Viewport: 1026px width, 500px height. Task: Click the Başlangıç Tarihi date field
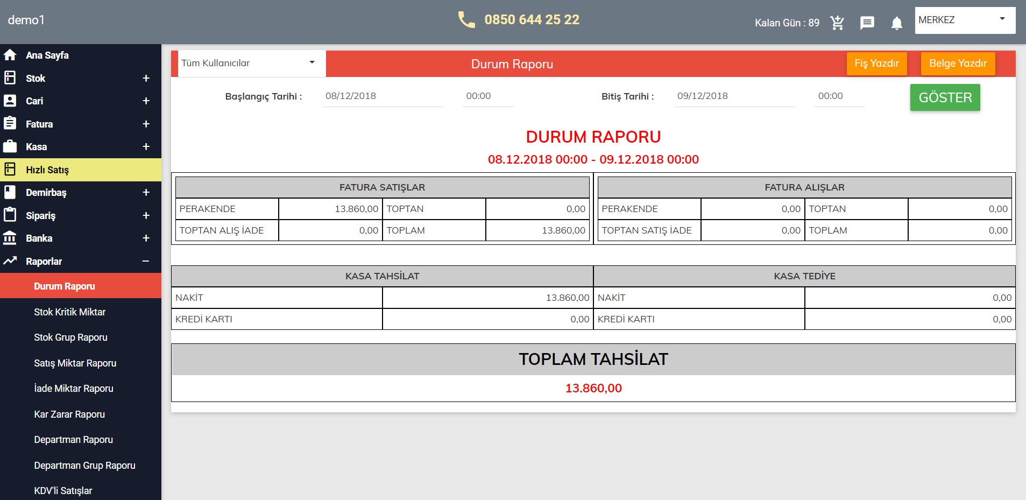click(x=382, y=96)
